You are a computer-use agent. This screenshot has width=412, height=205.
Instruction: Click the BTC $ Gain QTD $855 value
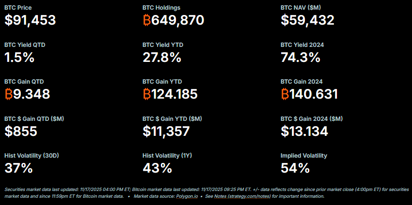pos(21,131)
